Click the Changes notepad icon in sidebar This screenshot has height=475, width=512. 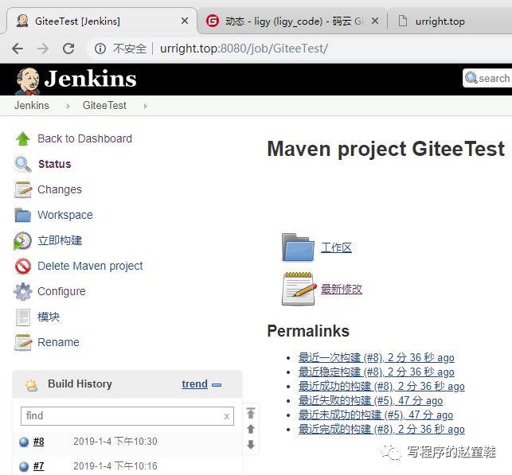coord(23,189)
